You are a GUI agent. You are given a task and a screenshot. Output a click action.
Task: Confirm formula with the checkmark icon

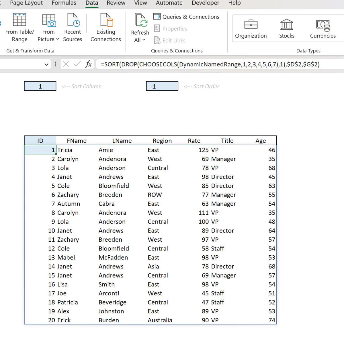tap(77, 64)
